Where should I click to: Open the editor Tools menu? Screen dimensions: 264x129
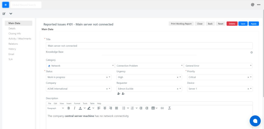(x=85, y=103)
